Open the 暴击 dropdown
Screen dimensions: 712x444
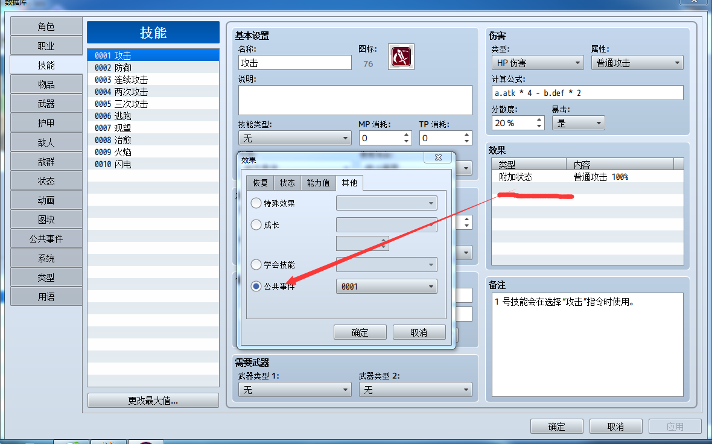(x=579, y=123)
